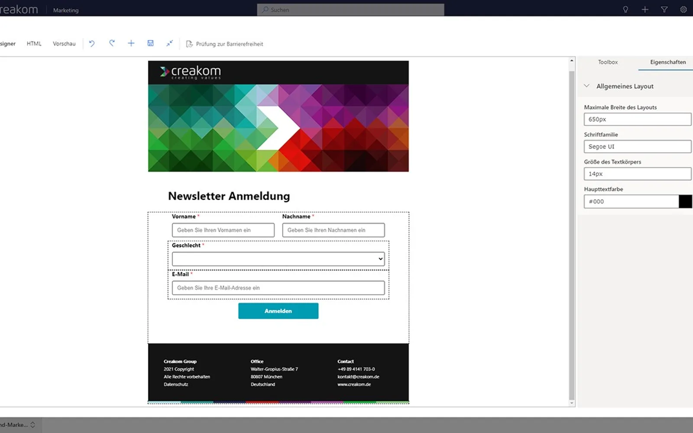The image size is (693, 433).
Task: Select the Eigenschaften tab
Action: (x=668, y=62)
